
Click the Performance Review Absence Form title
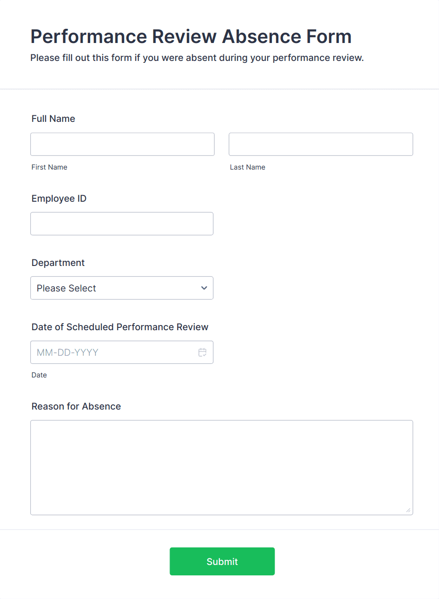(191, 36)
